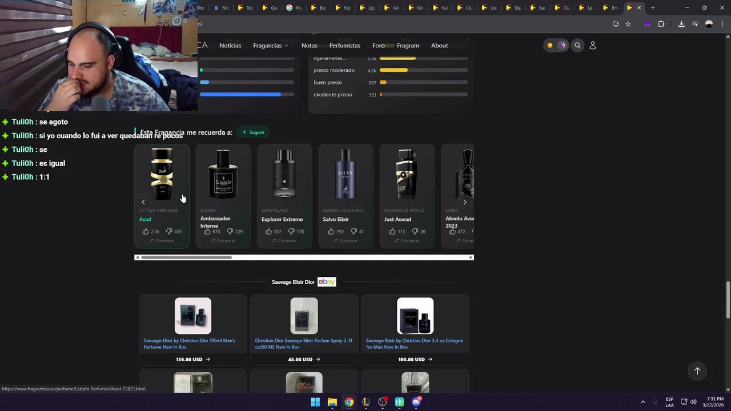Click the horizontal carousel scrollbar thumb
This screenshot has width=731, height=411.
186,257
